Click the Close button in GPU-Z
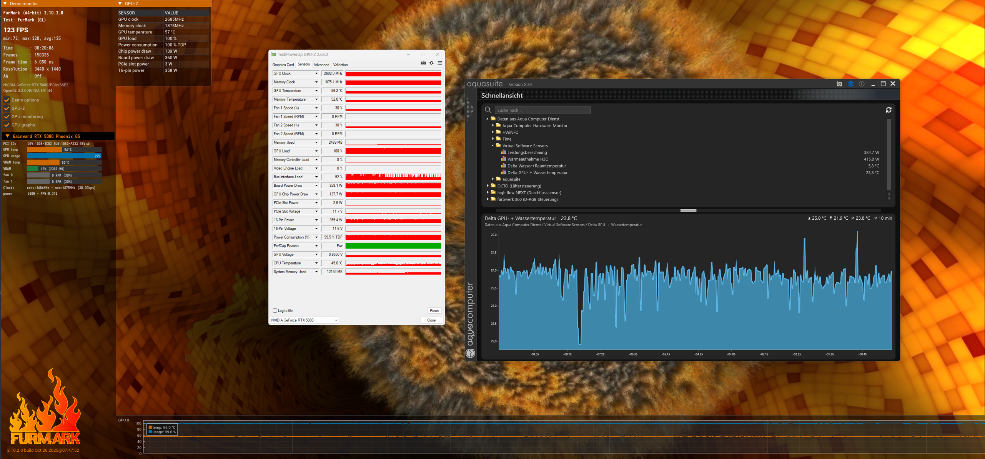Viewport: 985px width, 459px height. 431,320
